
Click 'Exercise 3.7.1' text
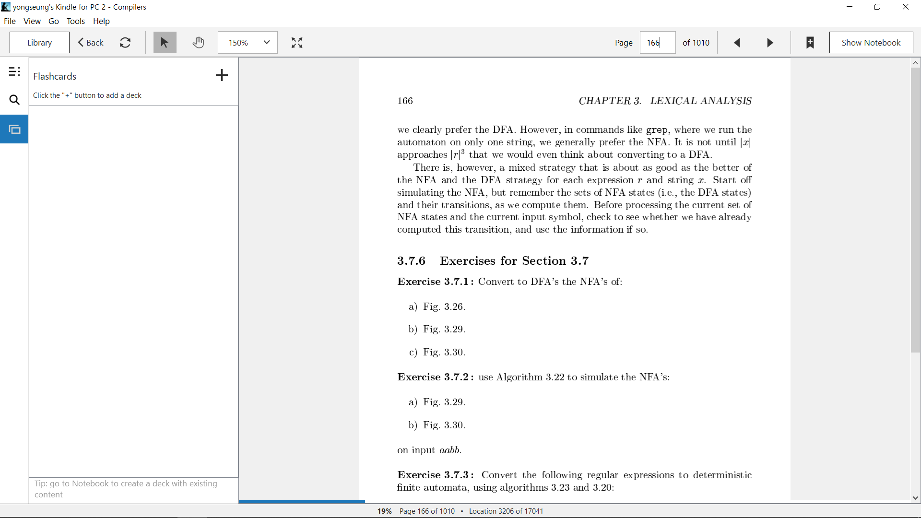[435, 282]
